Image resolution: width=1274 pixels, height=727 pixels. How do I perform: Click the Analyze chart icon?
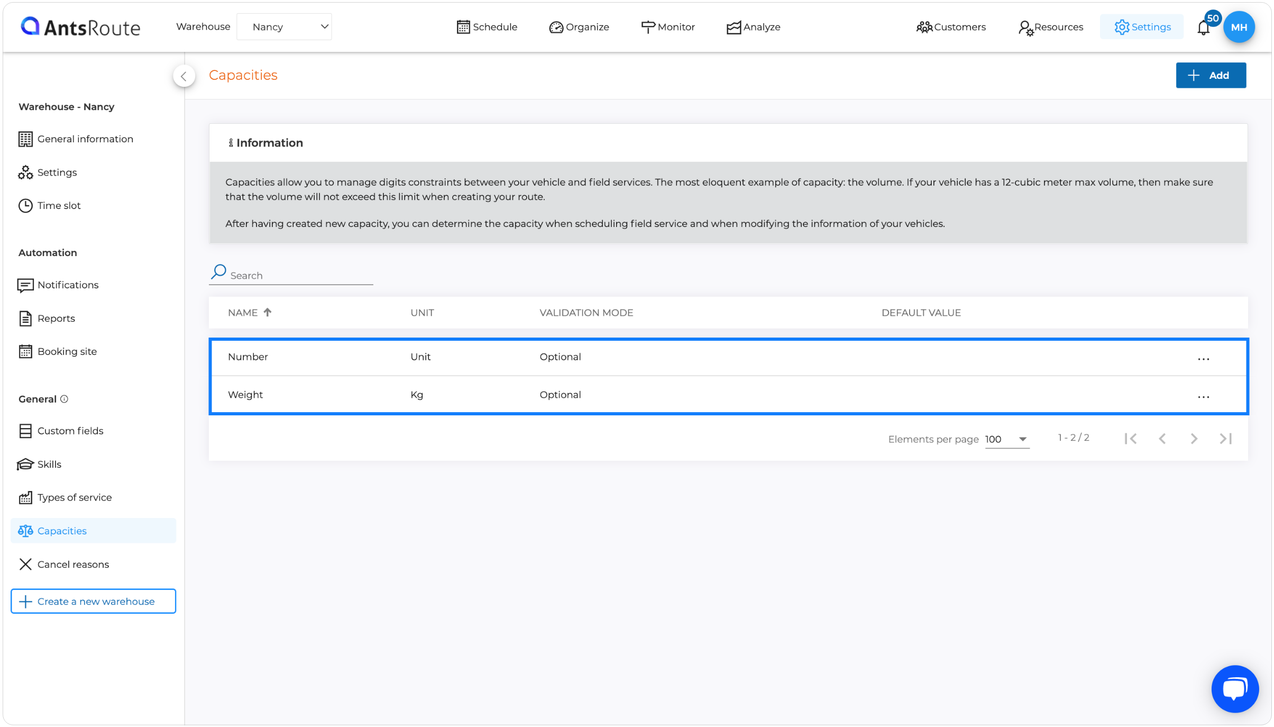[x=734, y=28]
